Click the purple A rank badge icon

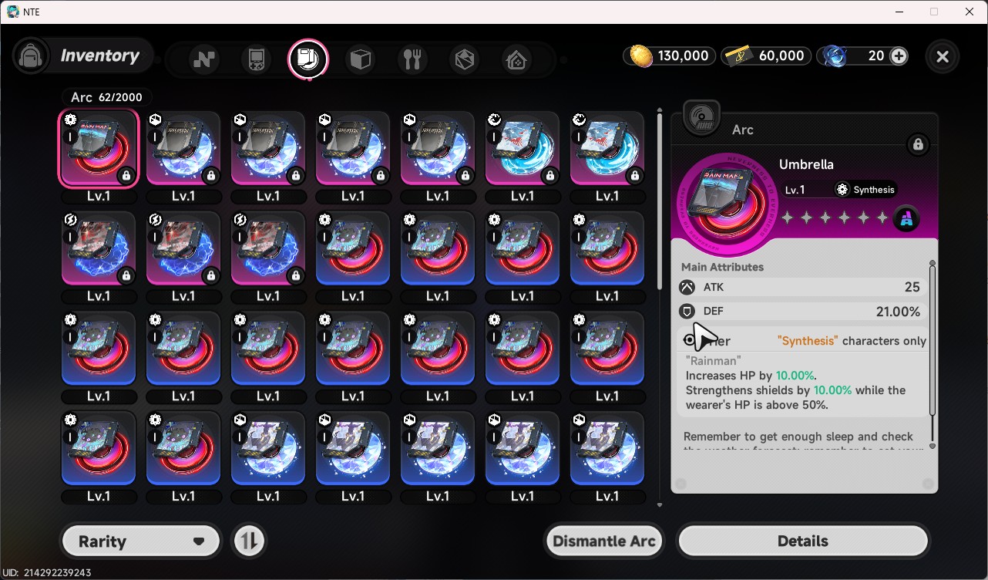pyautogui.click(x=906, y=219)
